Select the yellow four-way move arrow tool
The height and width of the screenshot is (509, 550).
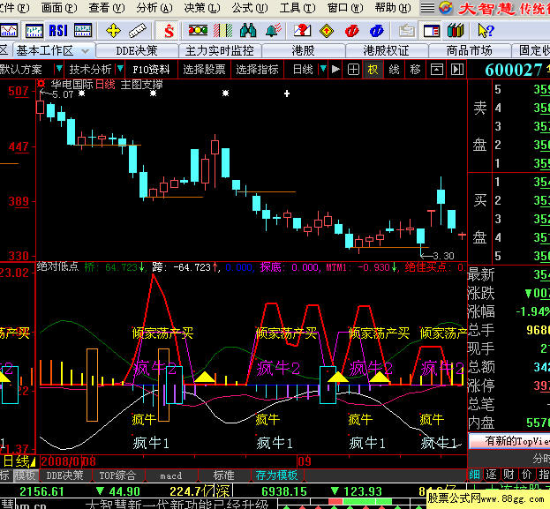[x=113, y=31]
